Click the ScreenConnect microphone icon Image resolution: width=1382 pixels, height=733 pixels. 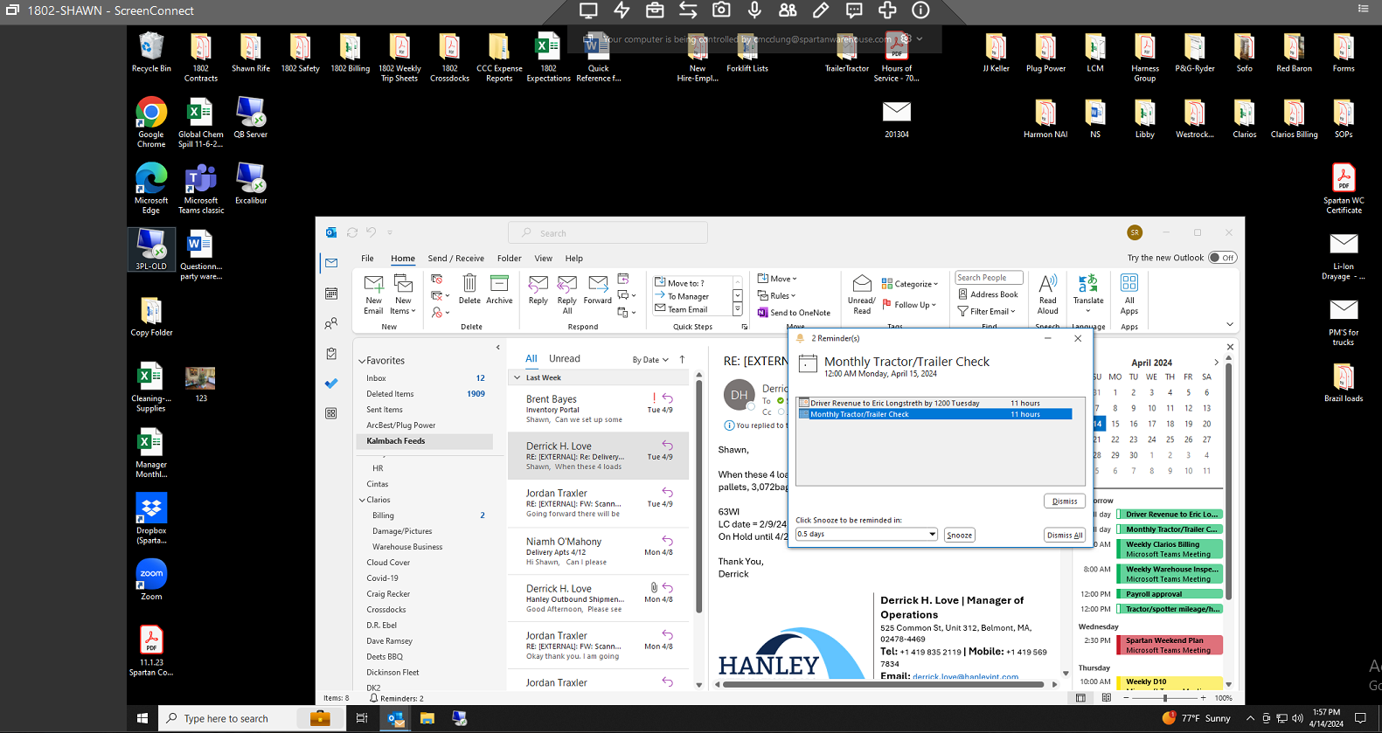[754, 10]
